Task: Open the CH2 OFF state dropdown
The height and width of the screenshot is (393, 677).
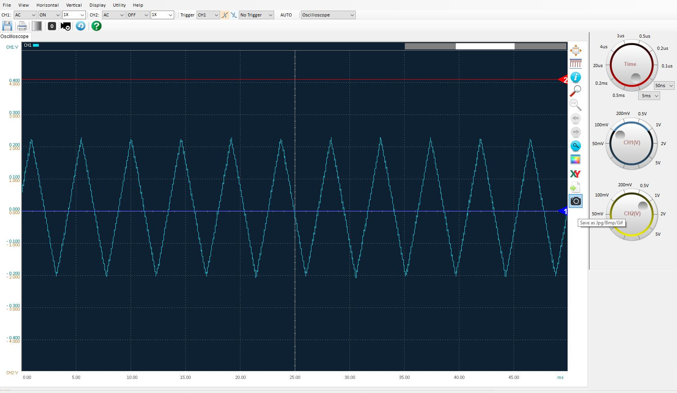Action: (138, 15)
